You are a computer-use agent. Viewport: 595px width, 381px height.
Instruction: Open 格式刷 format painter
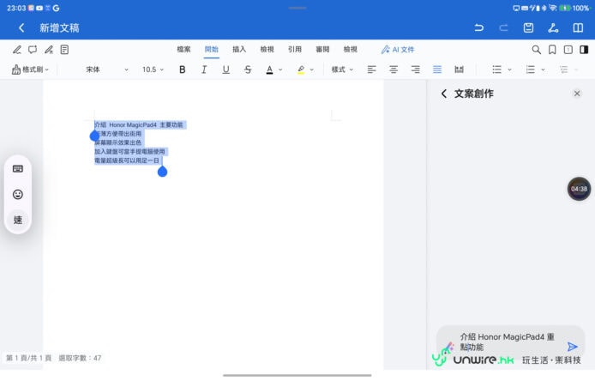point(30,70)
